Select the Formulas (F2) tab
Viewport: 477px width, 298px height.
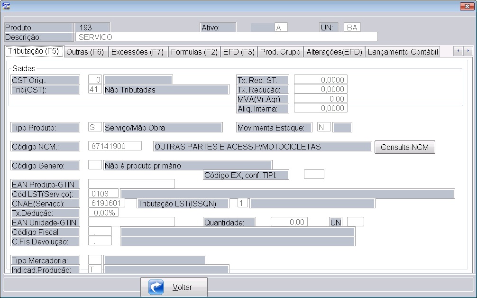[194, 52]
